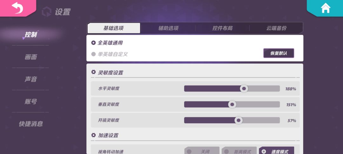Choose 距离模式 acceleration mode
The image size is (343, 154).
point(239,151)
